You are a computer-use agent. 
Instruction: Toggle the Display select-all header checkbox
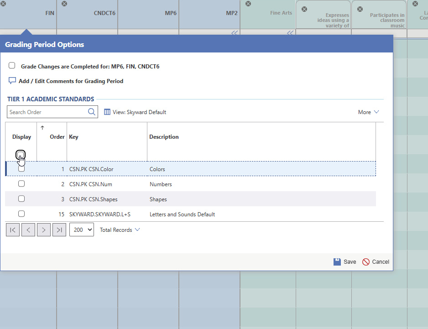click(x=21, y=155)
